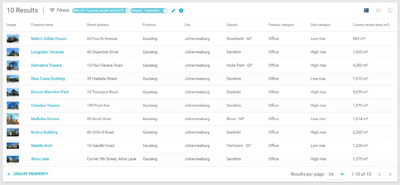Switch to grid view icon

378,10
